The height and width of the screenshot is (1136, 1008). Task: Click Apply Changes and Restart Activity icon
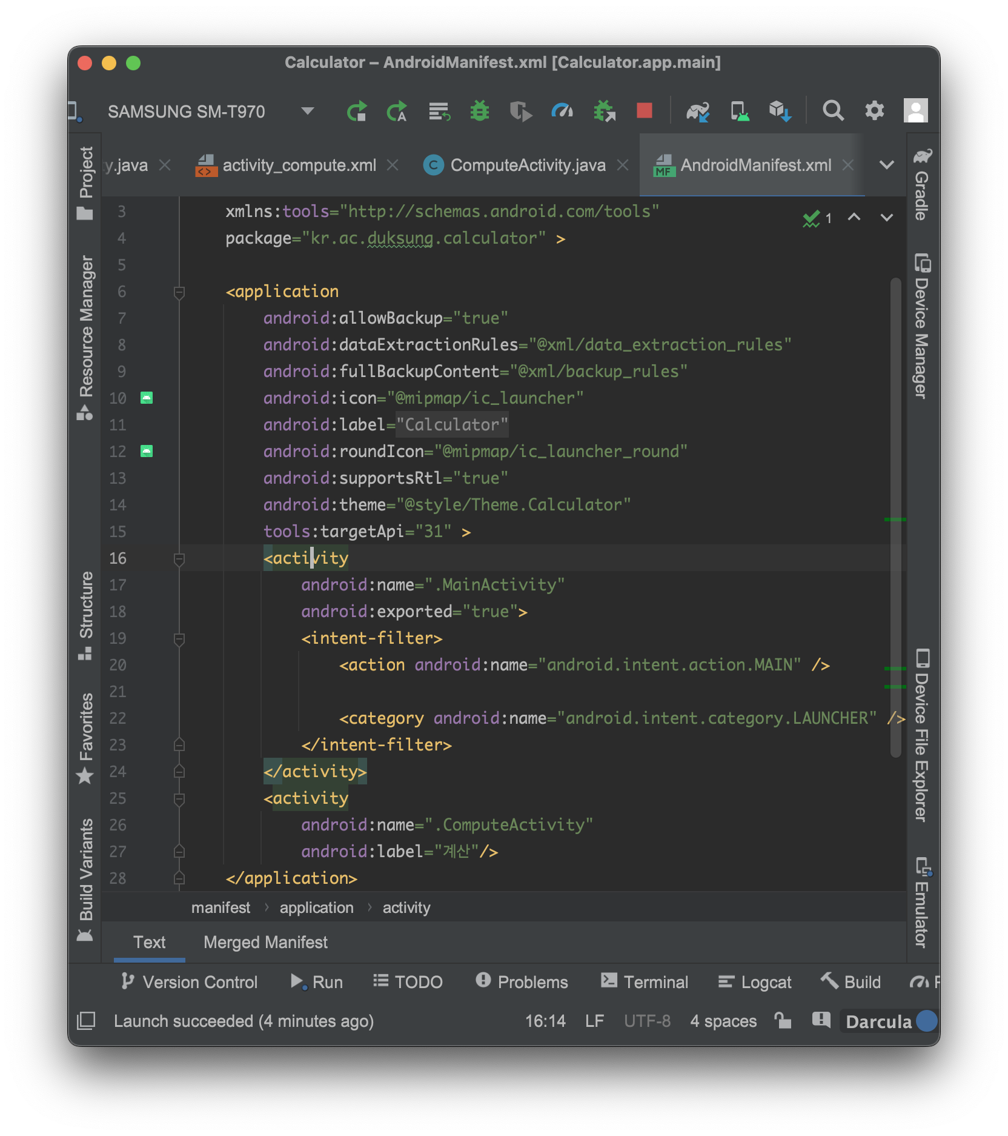[397, 111]
